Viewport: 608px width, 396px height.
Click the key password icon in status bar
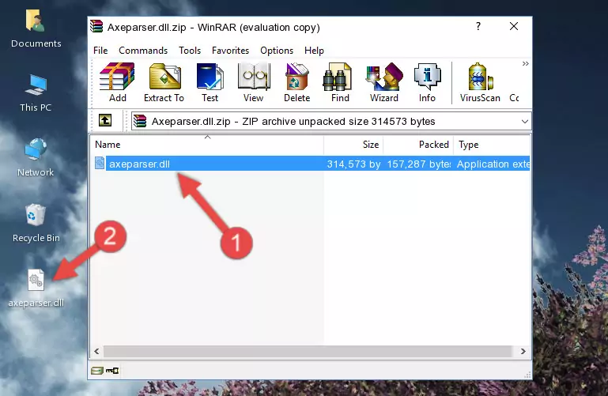112,371
